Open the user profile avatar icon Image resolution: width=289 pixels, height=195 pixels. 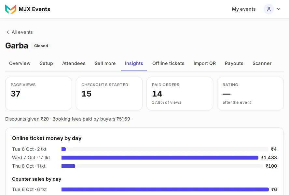(x=269, y=9)
